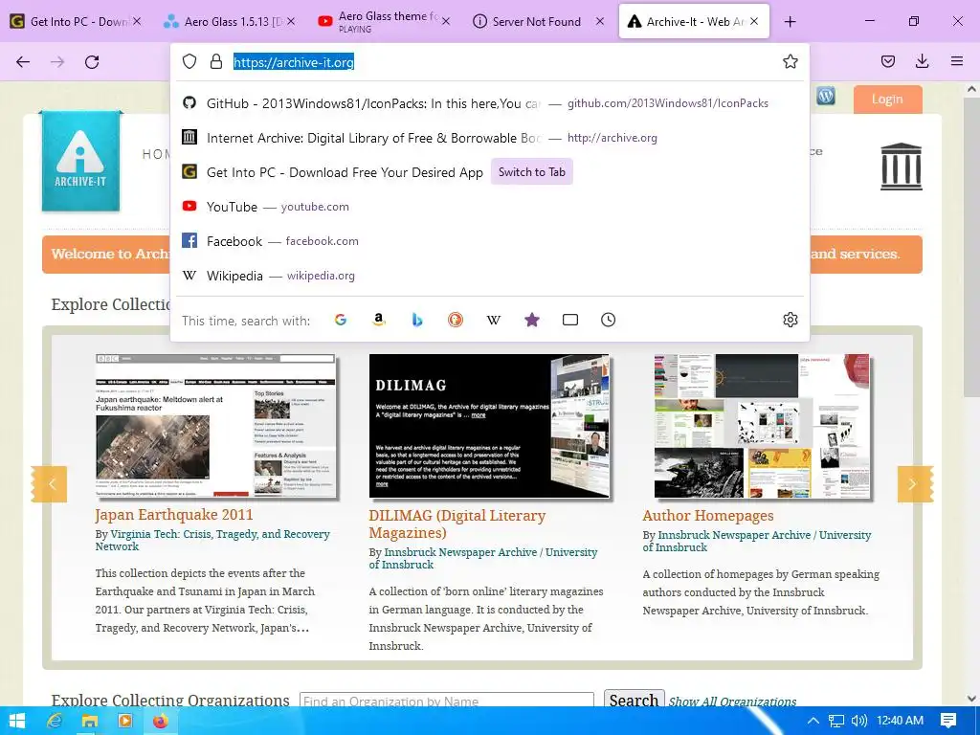Viewport: 980px width, 735px height.
Task: Open the DILIMAG screenshot thumbnail
Action: [x=489, y=426]
